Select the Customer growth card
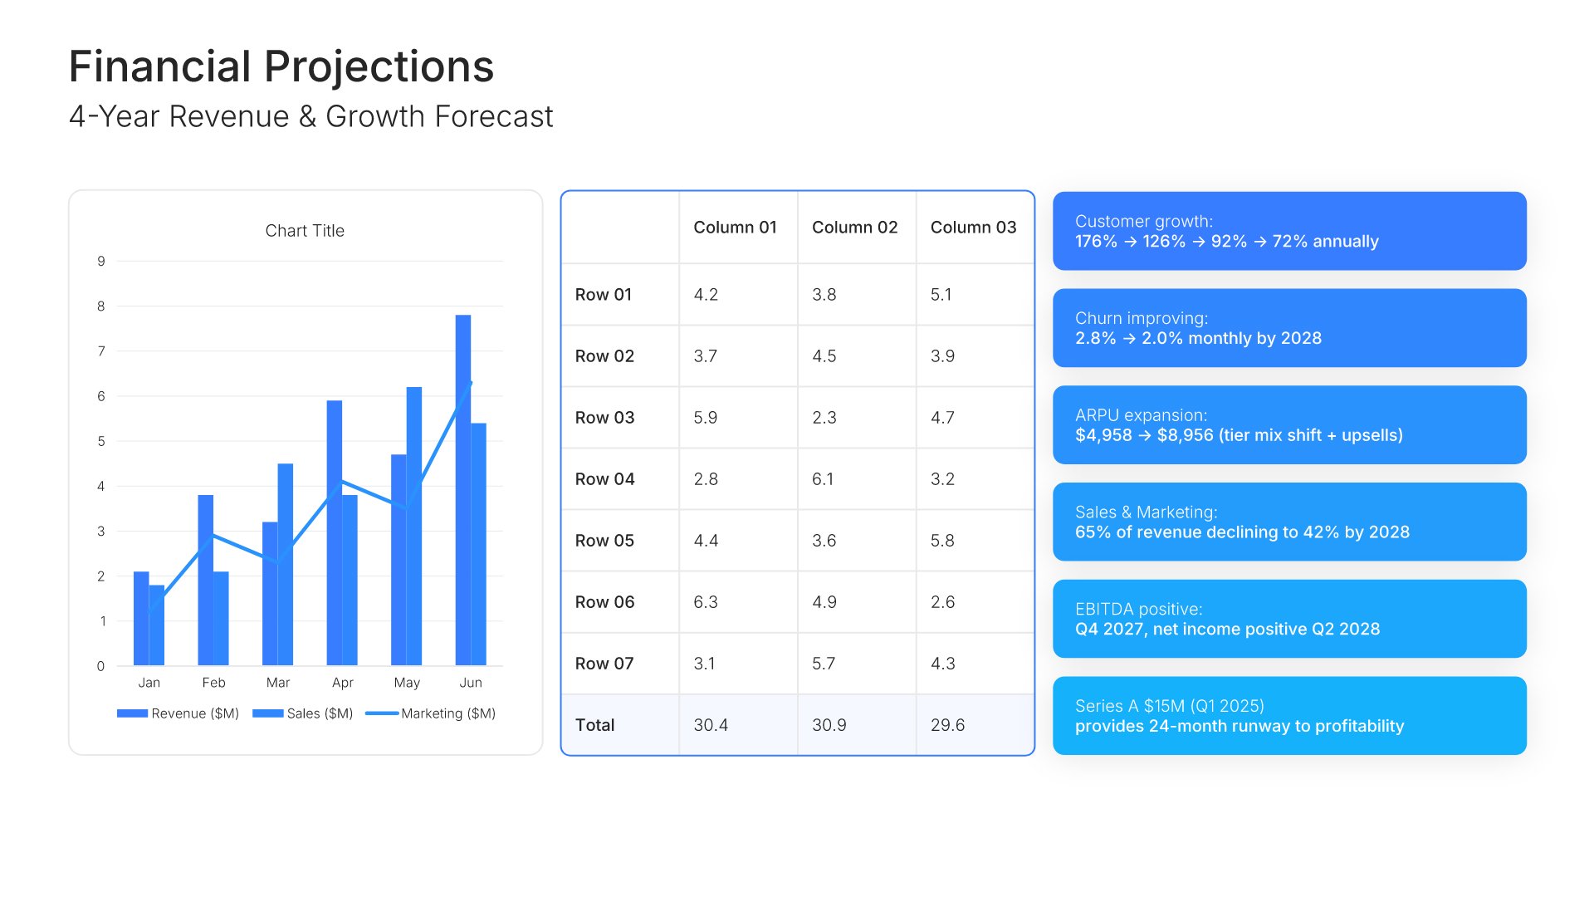1594x897 pixels. pos(1288,231)
